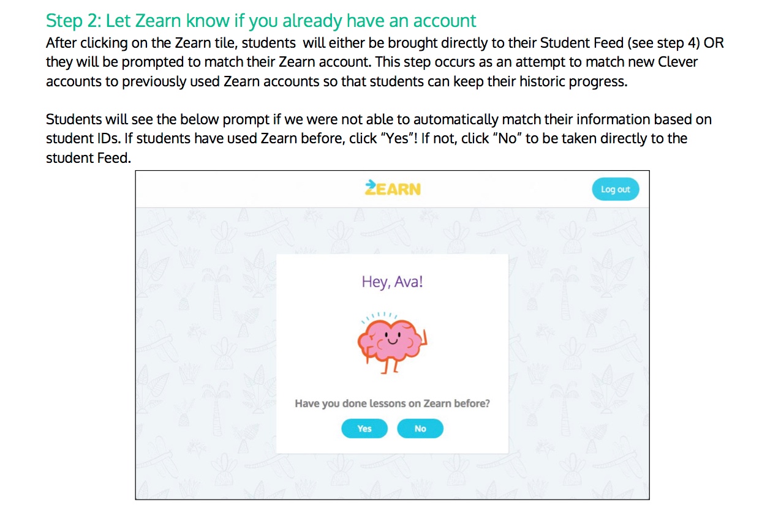Click the Log out button
Screen dimensions: 781x529
(x=615, y=189)
